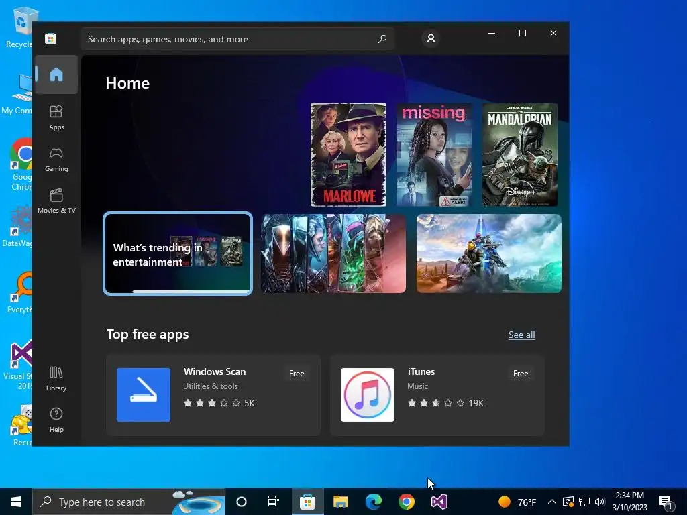Click See all for Top free apps

521,335
